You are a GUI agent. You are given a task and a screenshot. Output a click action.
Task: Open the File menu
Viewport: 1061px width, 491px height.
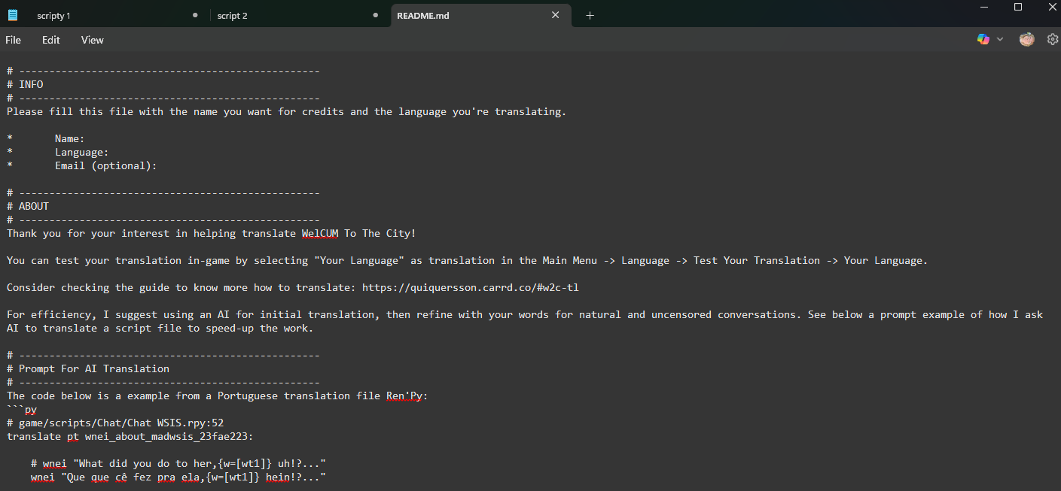(14, 40)
